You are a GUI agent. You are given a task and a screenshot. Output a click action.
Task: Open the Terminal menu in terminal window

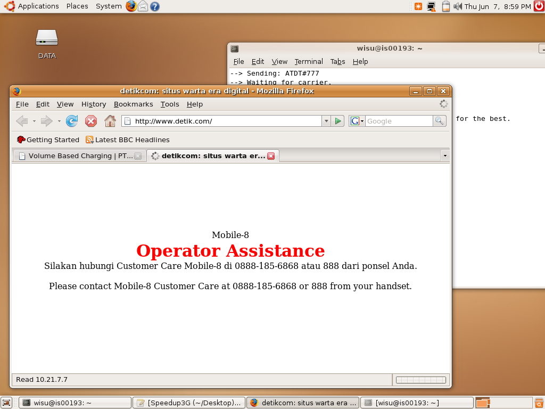(x=309, y=62)
